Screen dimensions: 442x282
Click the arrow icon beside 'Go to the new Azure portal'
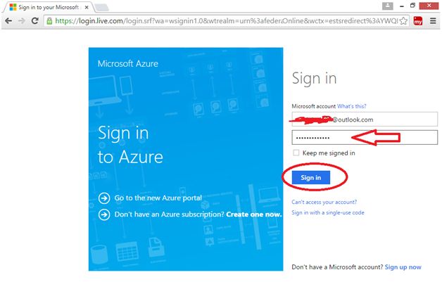coord(104,198)
